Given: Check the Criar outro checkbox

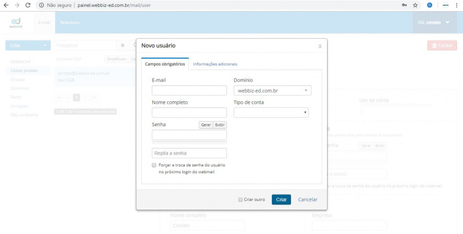Looking at the screenshot, I should click(x=241, y=200).
